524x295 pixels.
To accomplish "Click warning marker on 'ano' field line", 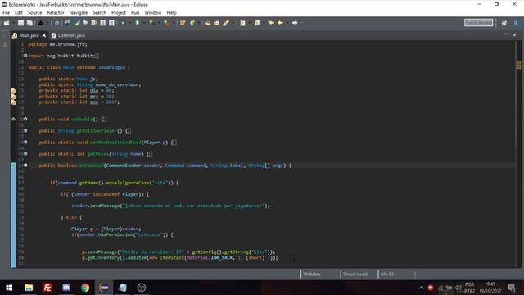I will point(13,102).
